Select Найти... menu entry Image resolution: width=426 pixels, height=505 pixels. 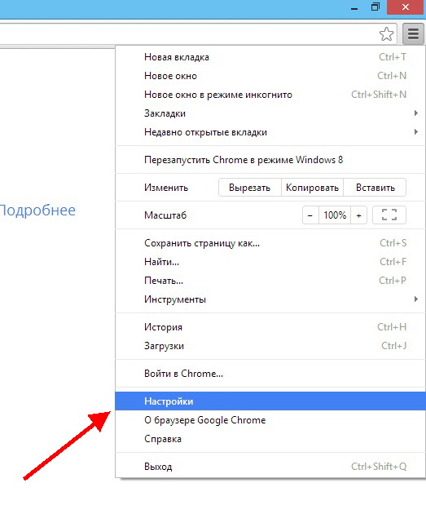tap(270, 262)
